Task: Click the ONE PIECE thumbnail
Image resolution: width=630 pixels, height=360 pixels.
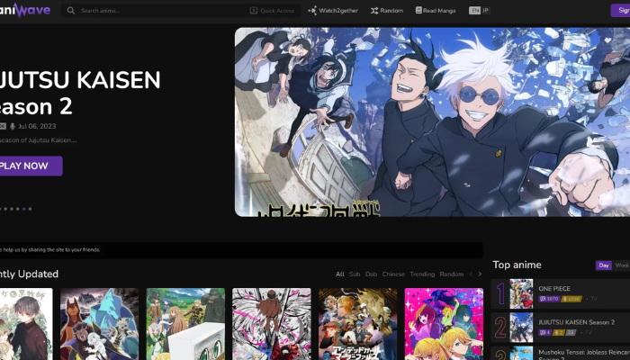Action: [521, 293]
